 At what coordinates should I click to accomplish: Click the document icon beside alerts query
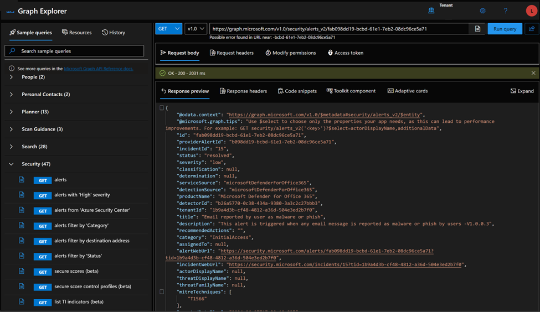(x=22, y=180)
